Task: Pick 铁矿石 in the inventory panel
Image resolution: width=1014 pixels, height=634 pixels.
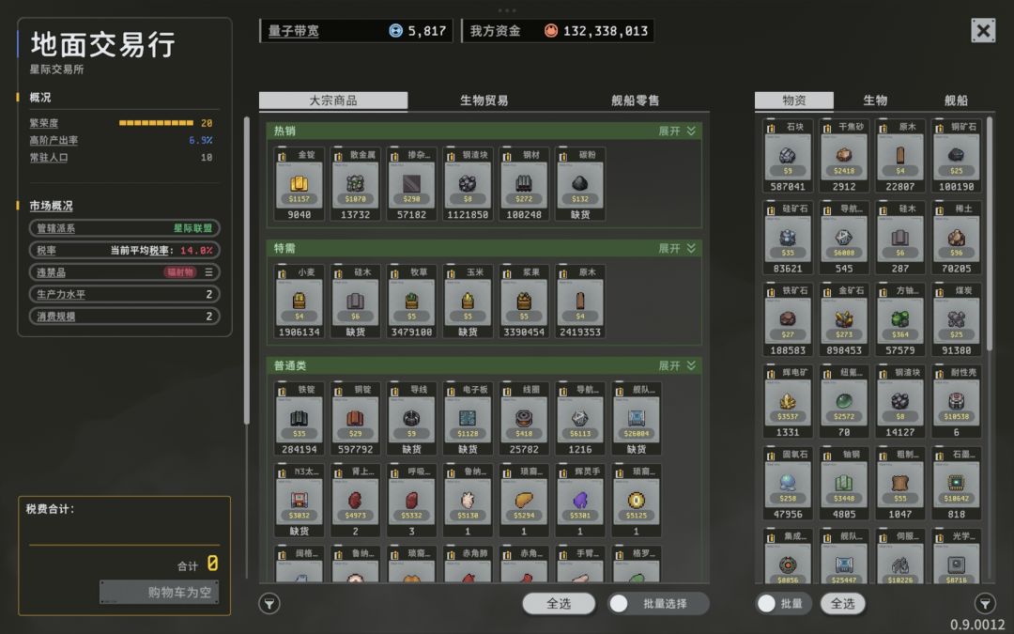Action: [788, 319]
